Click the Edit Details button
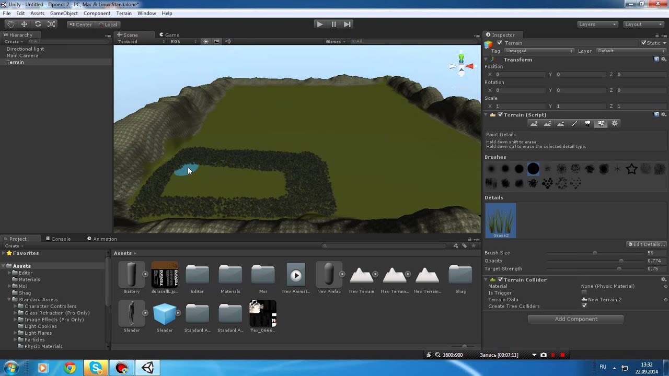 (646, 244)
